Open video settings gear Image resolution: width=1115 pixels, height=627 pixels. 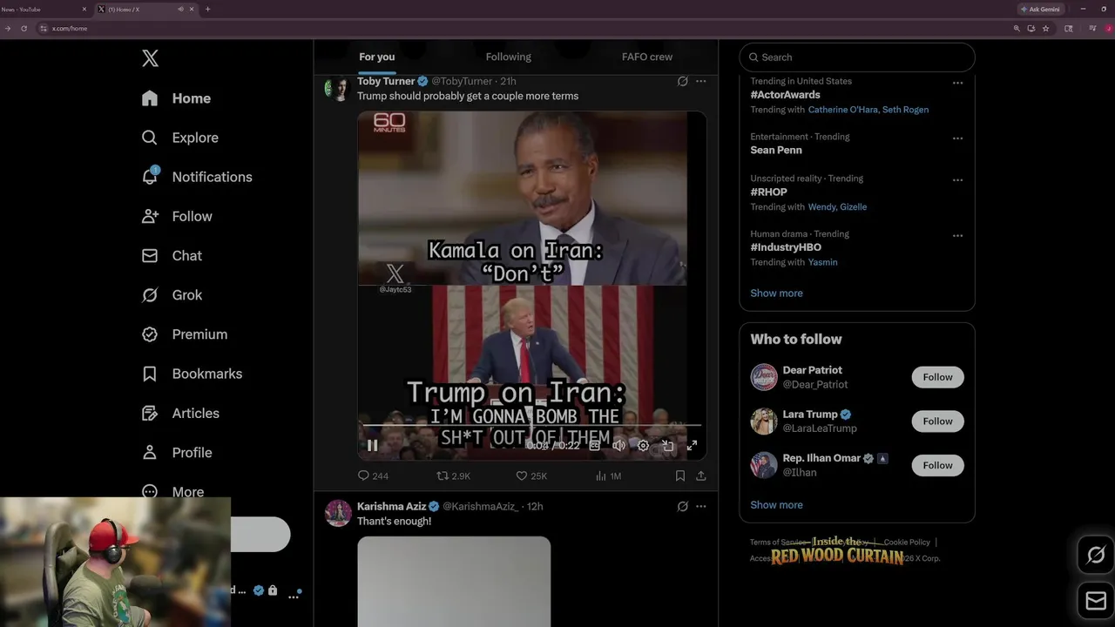click(x=643, y=446)
